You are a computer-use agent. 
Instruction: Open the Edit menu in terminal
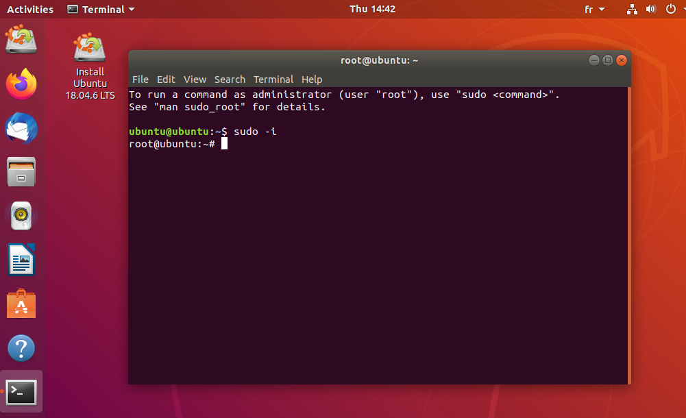click(x=166, y=79)
